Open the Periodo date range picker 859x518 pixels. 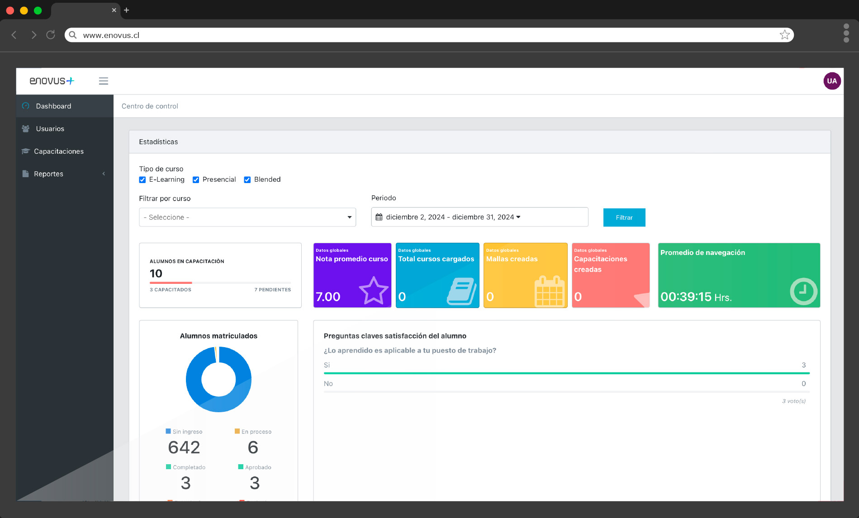coord(479,217)
